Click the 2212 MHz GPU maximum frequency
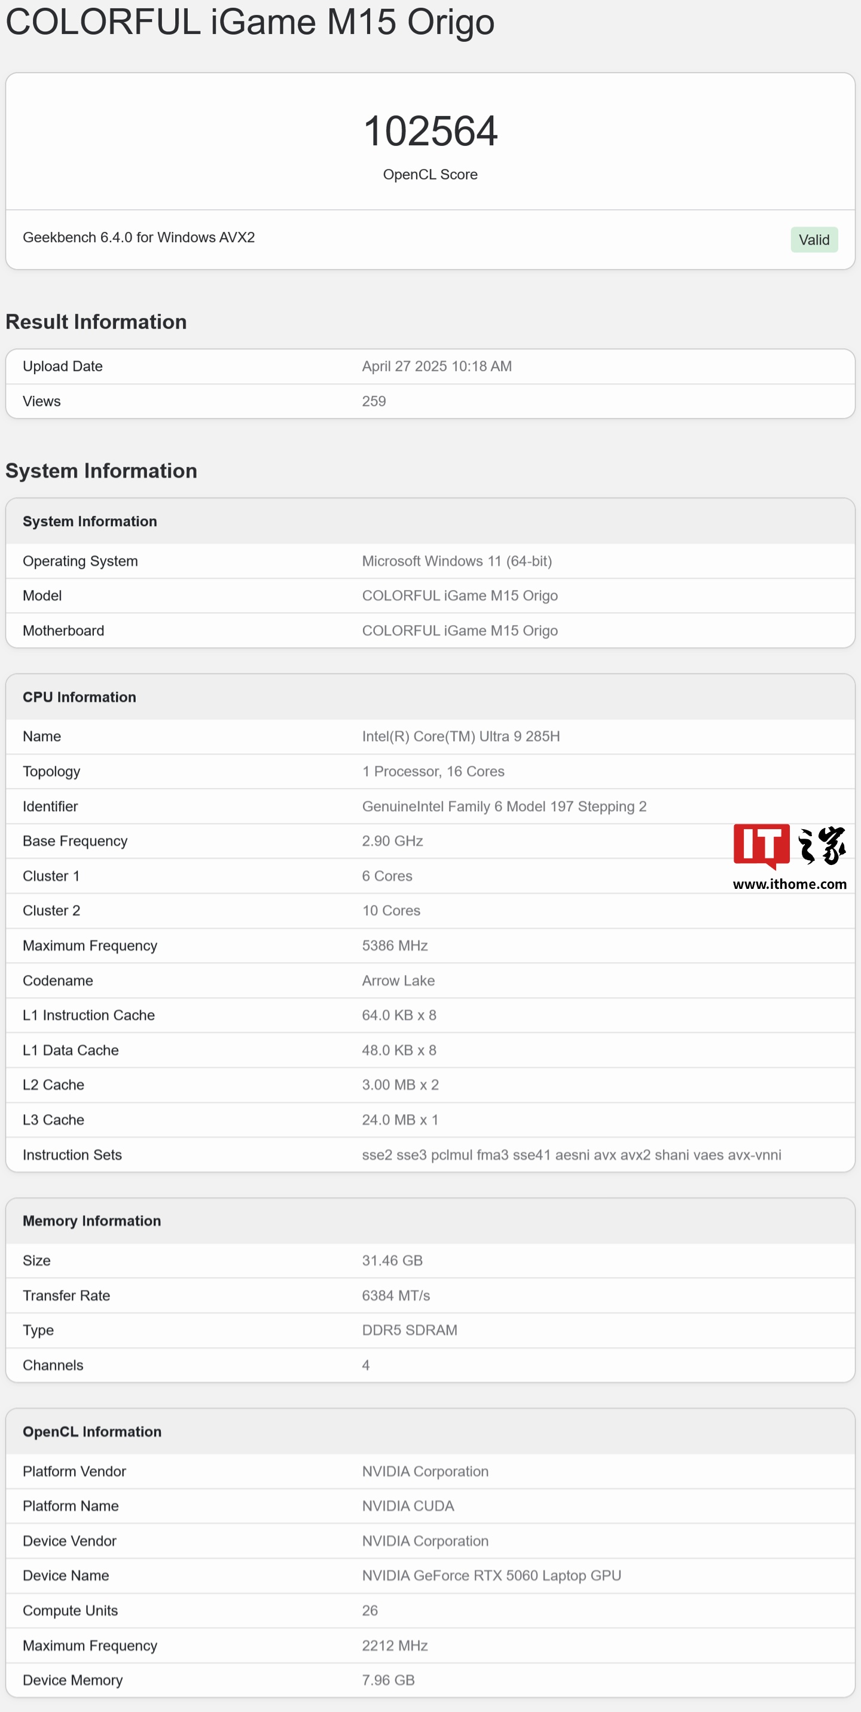Image resolution: width=861 pixels, height=1712 pixels. [x=395, y=1646]
